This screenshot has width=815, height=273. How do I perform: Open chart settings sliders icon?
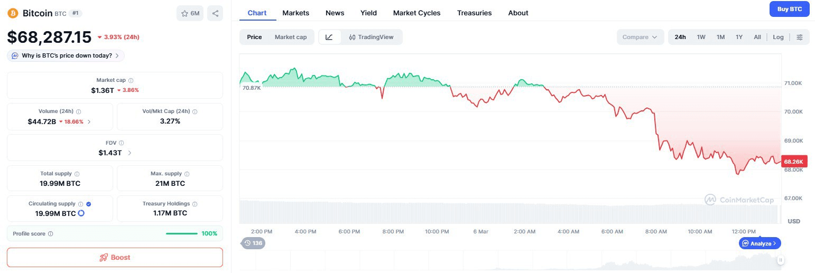(800, 37)
